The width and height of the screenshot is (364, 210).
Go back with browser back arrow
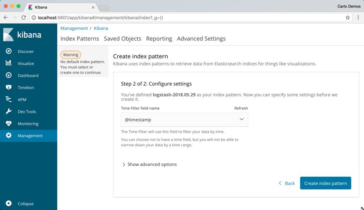click(x=6, y=18)
